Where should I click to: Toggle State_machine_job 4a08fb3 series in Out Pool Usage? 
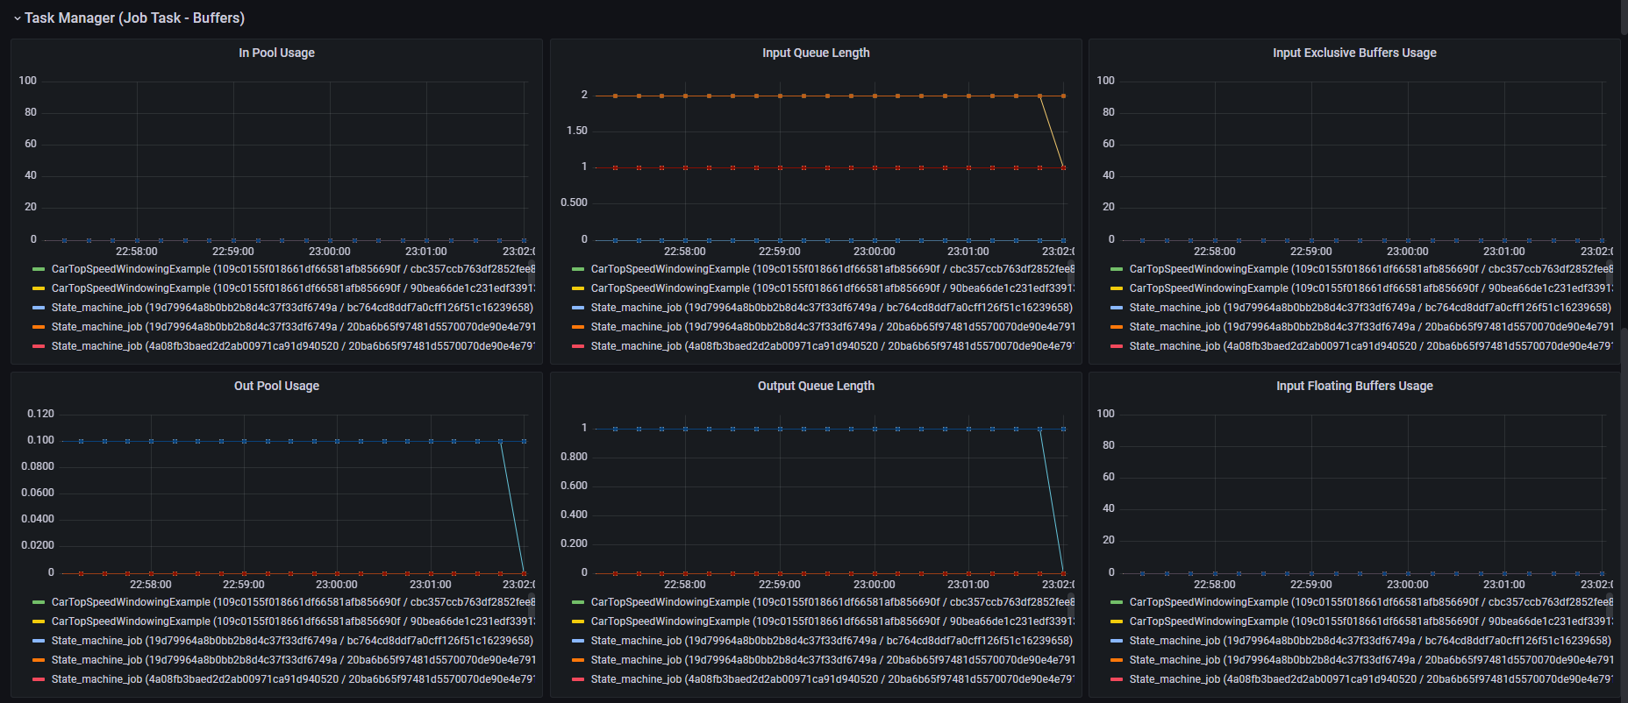[293, 679]
